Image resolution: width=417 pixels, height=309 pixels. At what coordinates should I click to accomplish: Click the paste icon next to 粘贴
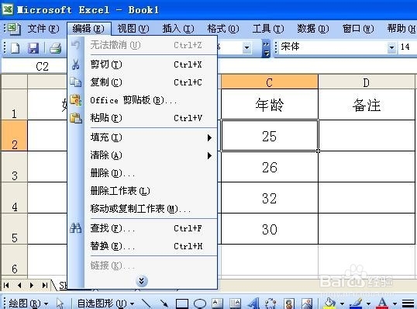(76, 118)
